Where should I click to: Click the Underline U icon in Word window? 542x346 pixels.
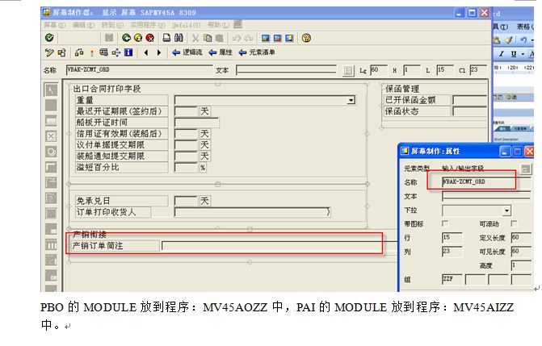coord(514,54)
